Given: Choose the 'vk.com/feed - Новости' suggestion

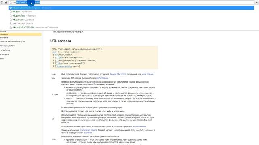Looking at the screenshot, I should (131, 16).
